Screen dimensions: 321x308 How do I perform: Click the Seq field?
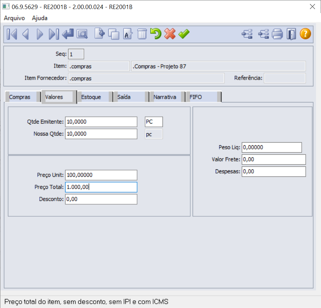(x=76, y=54)
